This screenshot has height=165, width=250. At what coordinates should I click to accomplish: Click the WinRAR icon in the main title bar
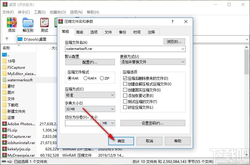point(5,4)
